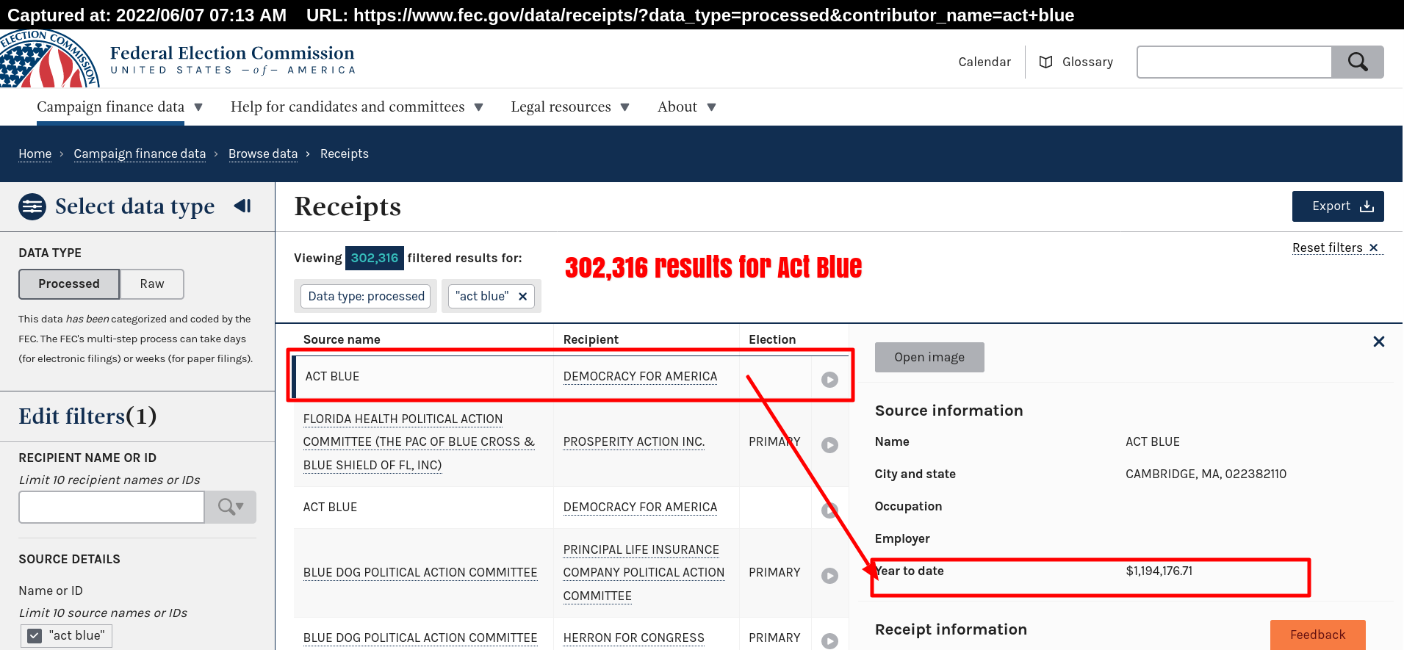Image resolution: width=1404 pixels, height=650 pixels.
Task: Open Florida Health Political Action Committee link
Action: pos(419,441)
